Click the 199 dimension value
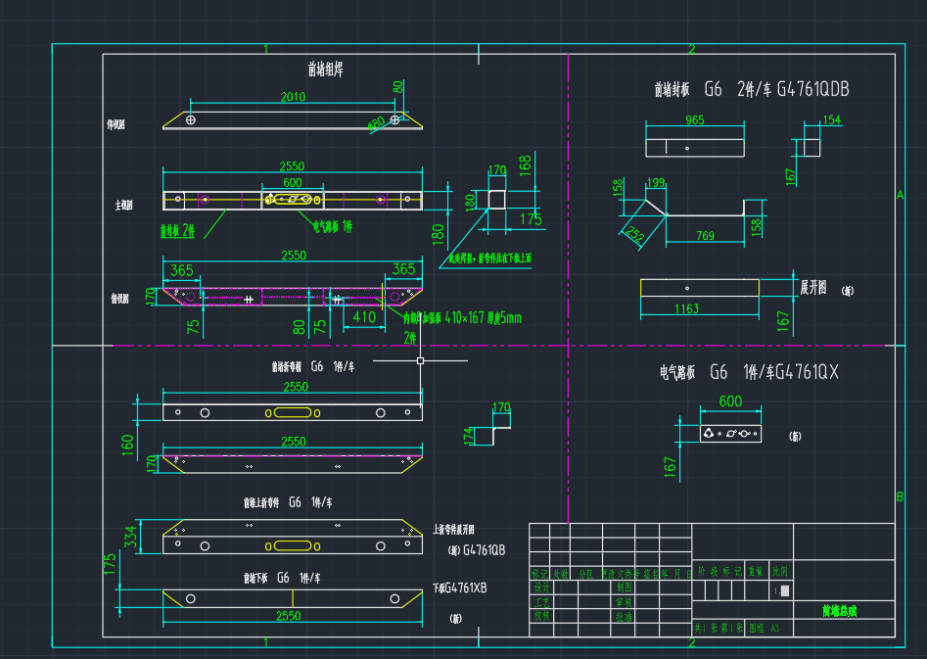This screenshot has width=927, height=659. (x=656, y=183)
